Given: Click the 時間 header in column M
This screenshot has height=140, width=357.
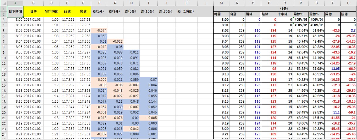Looking at the screenshot, I should click(221, 14).
